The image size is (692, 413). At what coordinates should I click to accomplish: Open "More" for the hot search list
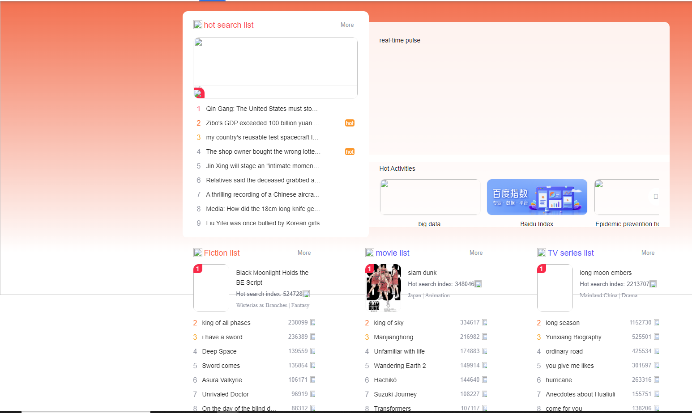pos(347,25)
